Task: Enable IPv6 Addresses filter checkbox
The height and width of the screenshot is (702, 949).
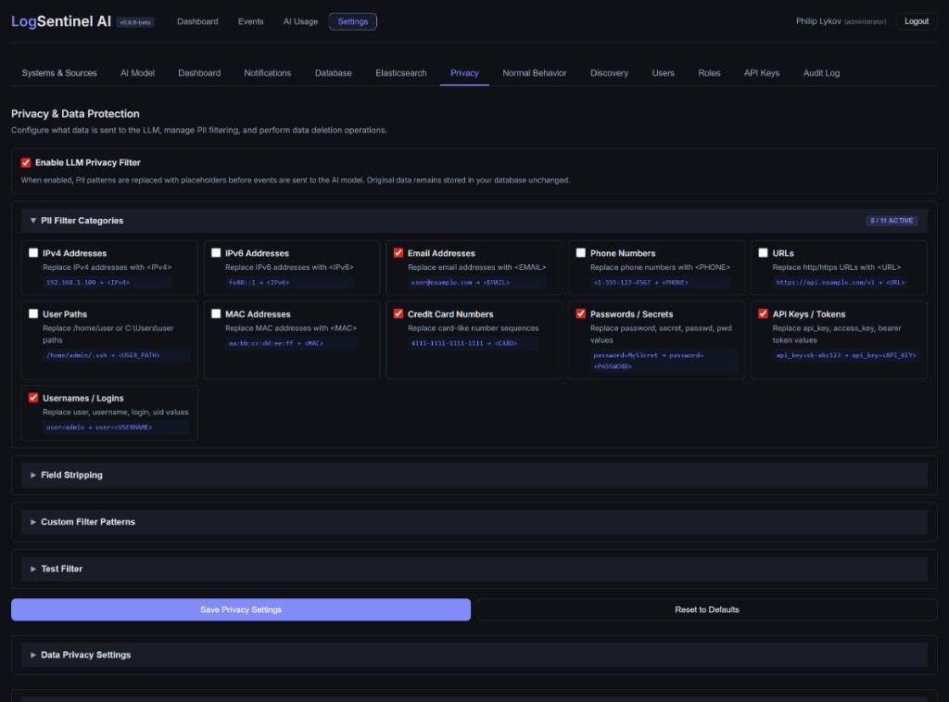Action: click(216, 253)
